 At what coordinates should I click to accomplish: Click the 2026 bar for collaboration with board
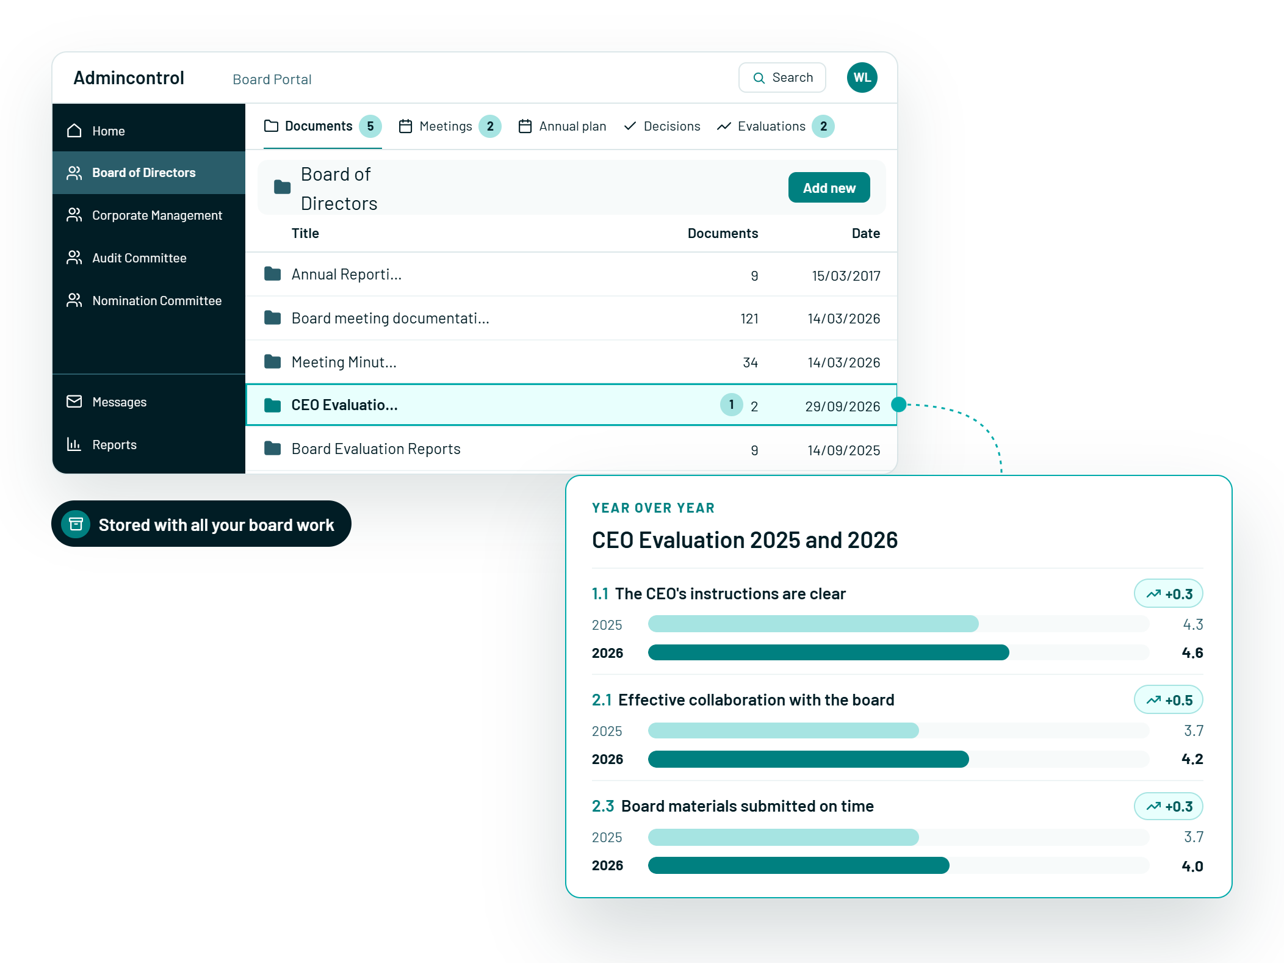coord(808,759)
